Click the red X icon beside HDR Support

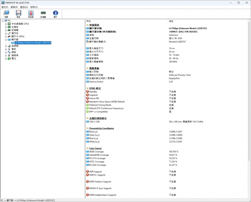tap(87, 171)
